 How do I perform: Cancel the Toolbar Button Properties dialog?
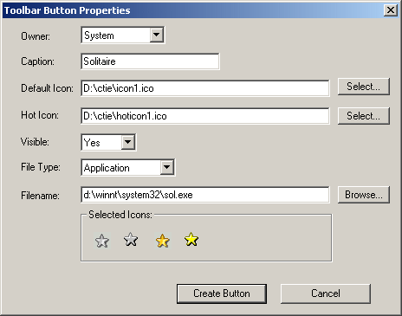326,293
